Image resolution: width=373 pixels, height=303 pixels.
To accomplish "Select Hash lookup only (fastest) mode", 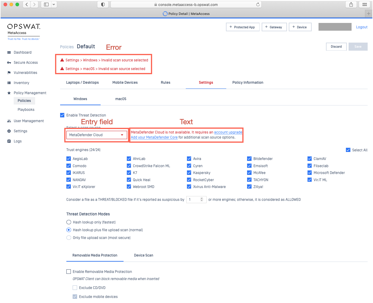I will [69, 222].
